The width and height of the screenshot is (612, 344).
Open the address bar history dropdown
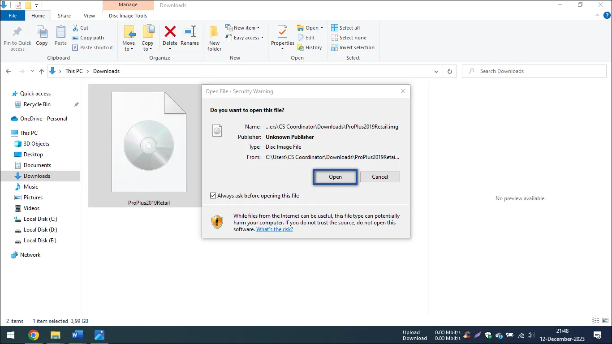click(x=436, y=71)
